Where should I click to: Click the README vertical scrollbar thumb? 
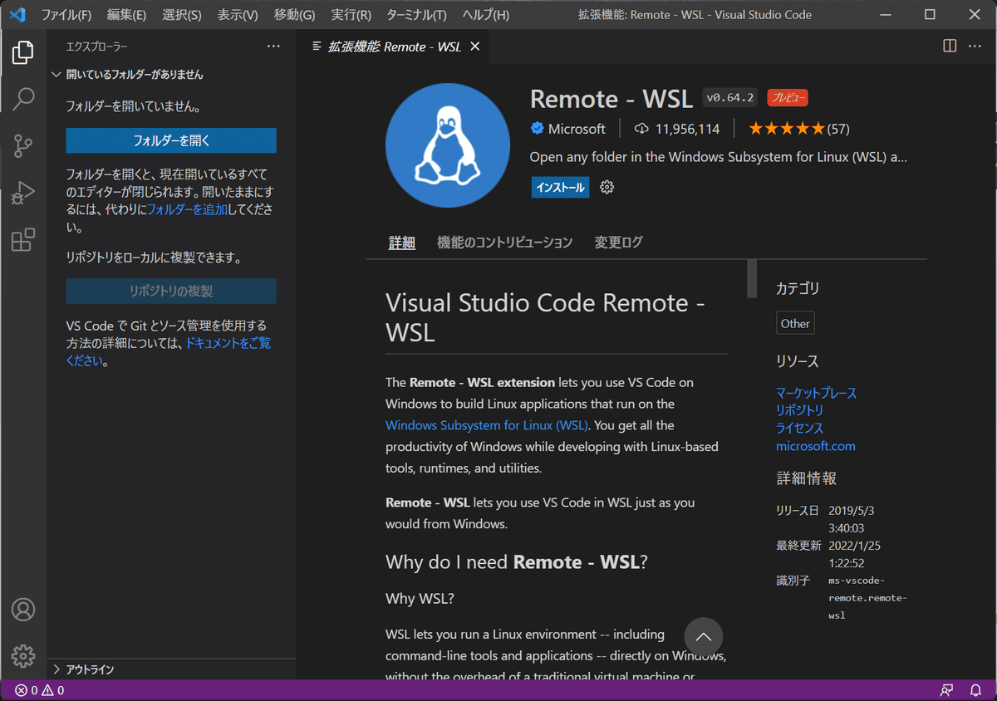click(752, 278)
